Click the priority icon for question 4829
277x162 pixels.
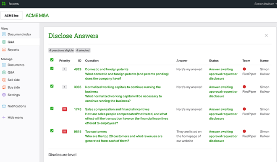[65, 69]
